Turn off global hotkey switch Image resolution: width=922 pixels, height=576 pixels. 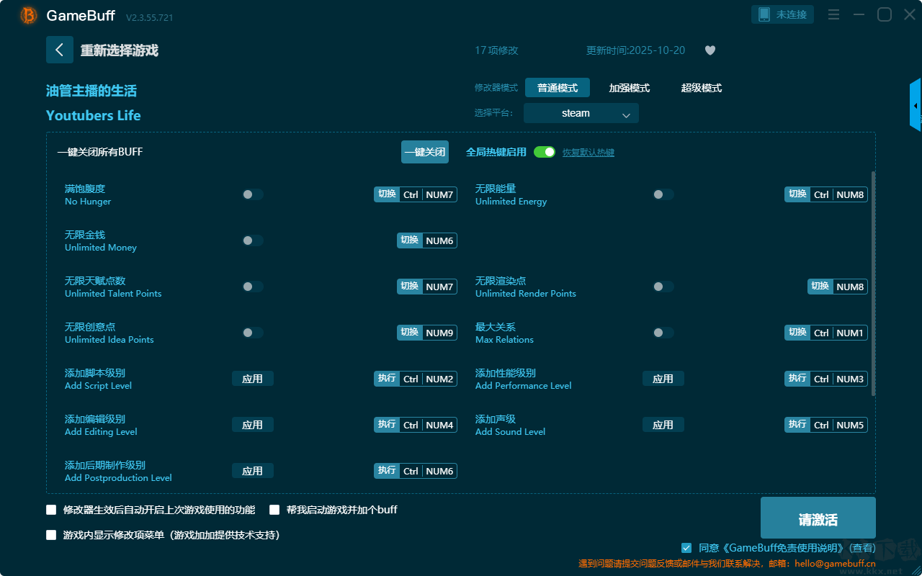545,152
